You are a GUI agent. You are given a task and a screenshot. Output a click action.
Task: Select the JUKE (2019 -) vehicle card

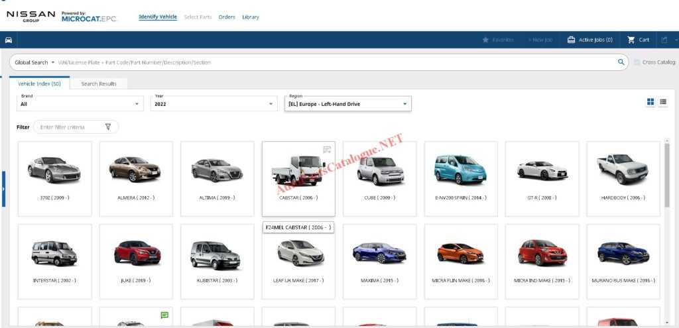click(136, 261)
